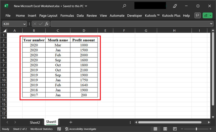Click the formula bar Enter checkmark icon
The height and width of the screenshot is (132, 216).
click(x=40, y=24)
